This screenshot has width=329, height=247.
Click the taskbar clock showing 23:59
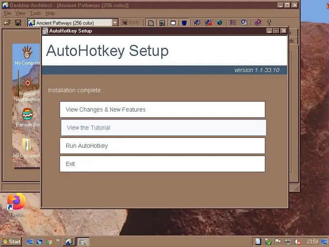click(x=313, y=242)
